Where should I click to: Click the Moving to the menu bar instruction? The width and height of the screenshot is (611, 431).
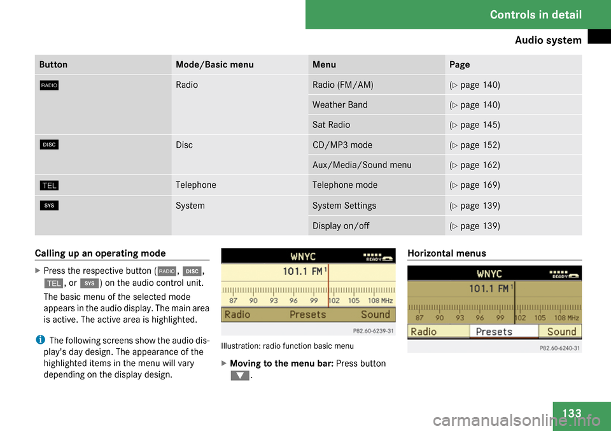[x=308, y=364]
